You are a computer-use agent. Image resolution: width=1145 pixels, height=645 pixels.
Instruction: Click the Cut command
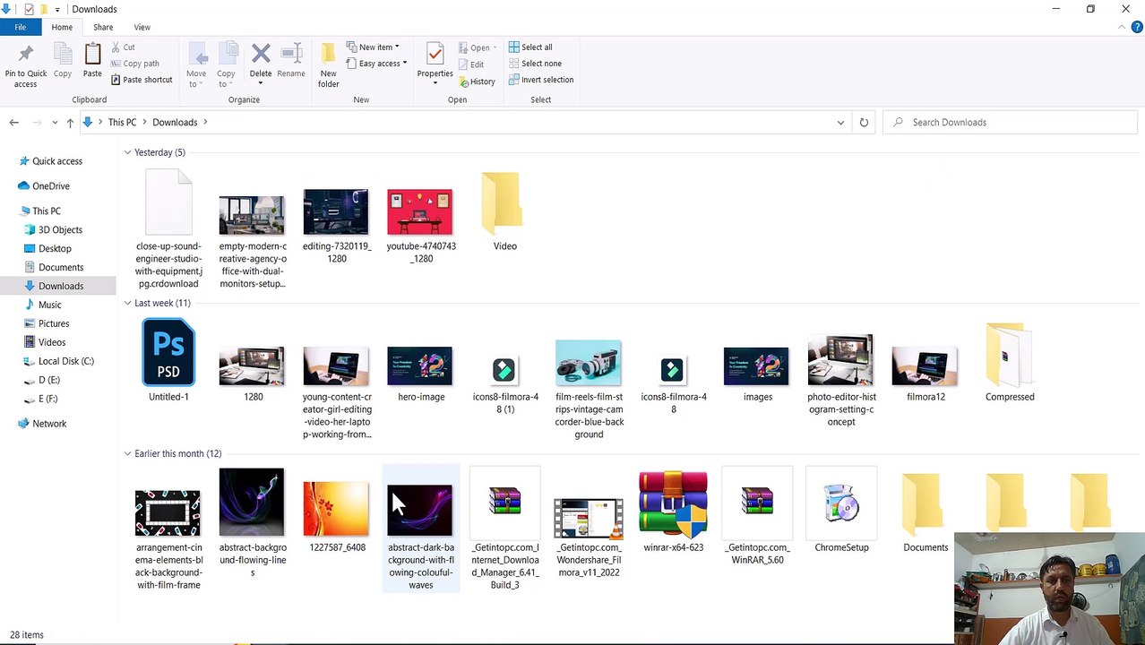123,47
